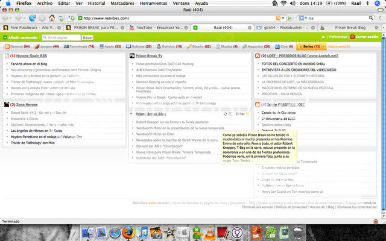Image resolution: width=386 pixels, height=241 pixels.
Task: Click the Añadir contenido button
Action: pyautogui.click(x=22, y=37)
